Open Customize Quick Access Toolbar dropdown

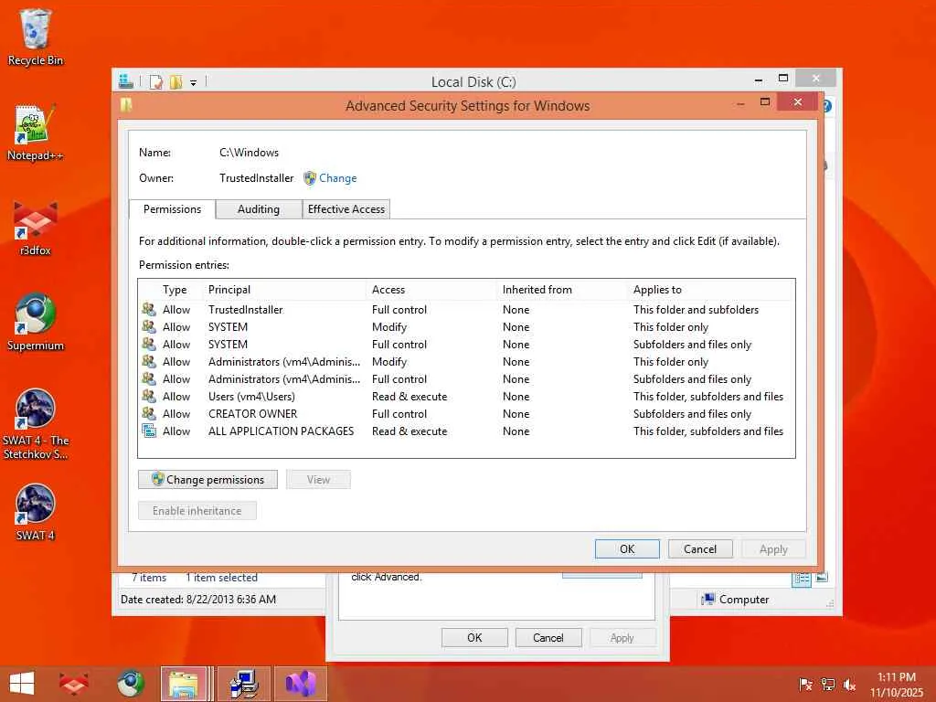(194, 82)
